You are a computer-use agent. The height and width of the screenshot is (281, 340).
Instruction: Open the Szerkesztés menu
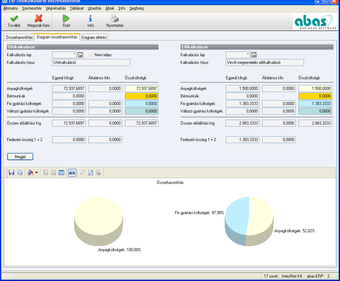[32, 8]
